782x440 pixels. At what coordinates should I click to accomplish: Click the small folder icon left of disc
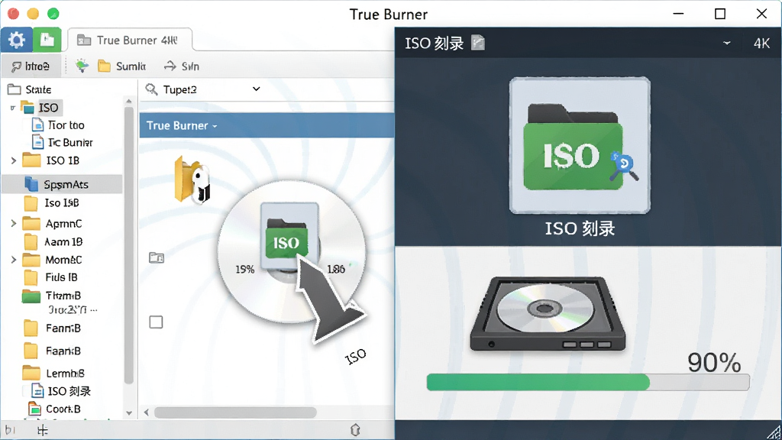pyautogui.click(x=157, y=258)
